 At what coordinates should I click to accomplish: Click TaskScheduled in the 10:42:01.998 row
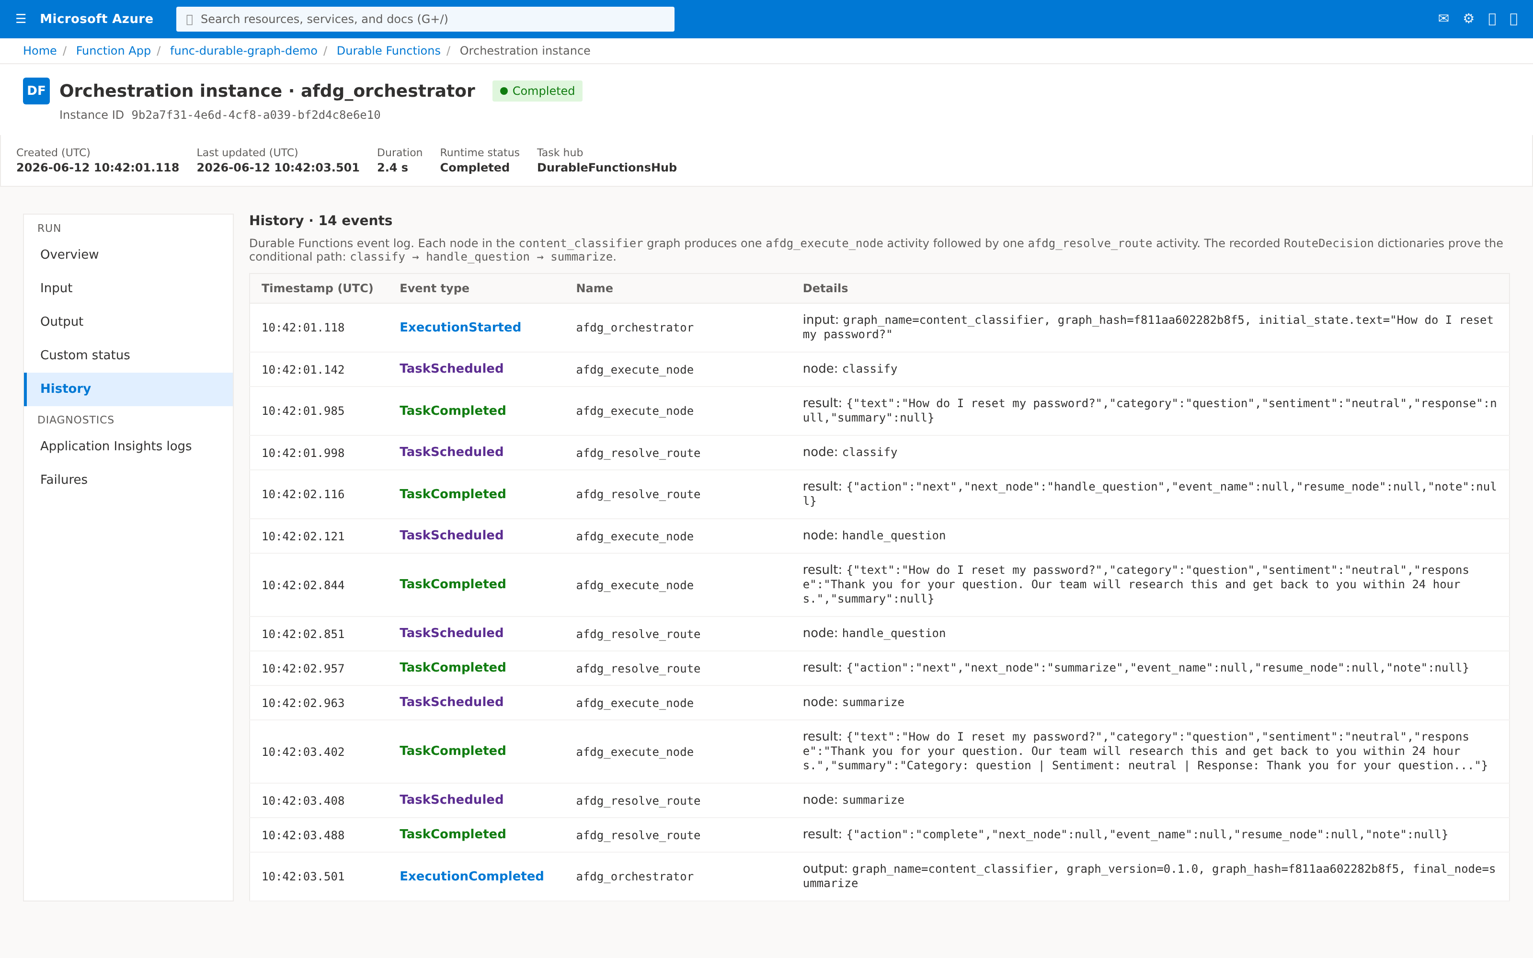[x=451, y=452]
